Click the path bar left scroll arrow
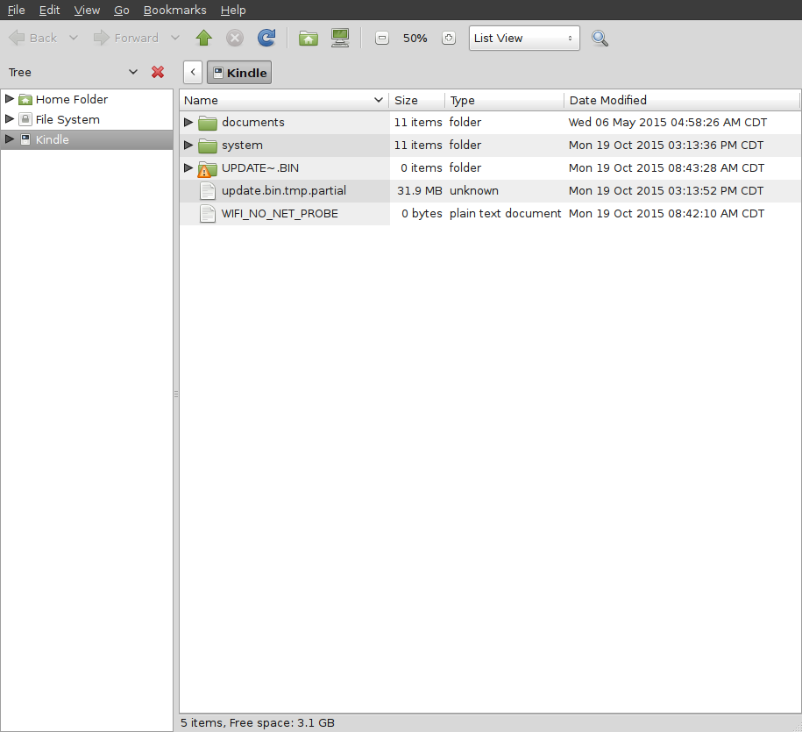The width and height of the screenshot is (802, 732). click(x=193, y=73)
